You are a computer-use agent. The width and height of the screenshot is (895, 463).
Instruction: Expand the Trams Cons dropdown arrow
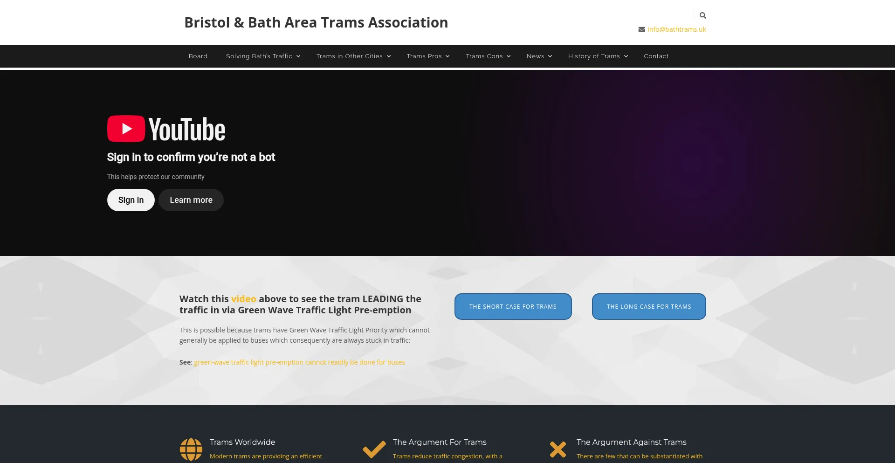[x=509, y=56]
